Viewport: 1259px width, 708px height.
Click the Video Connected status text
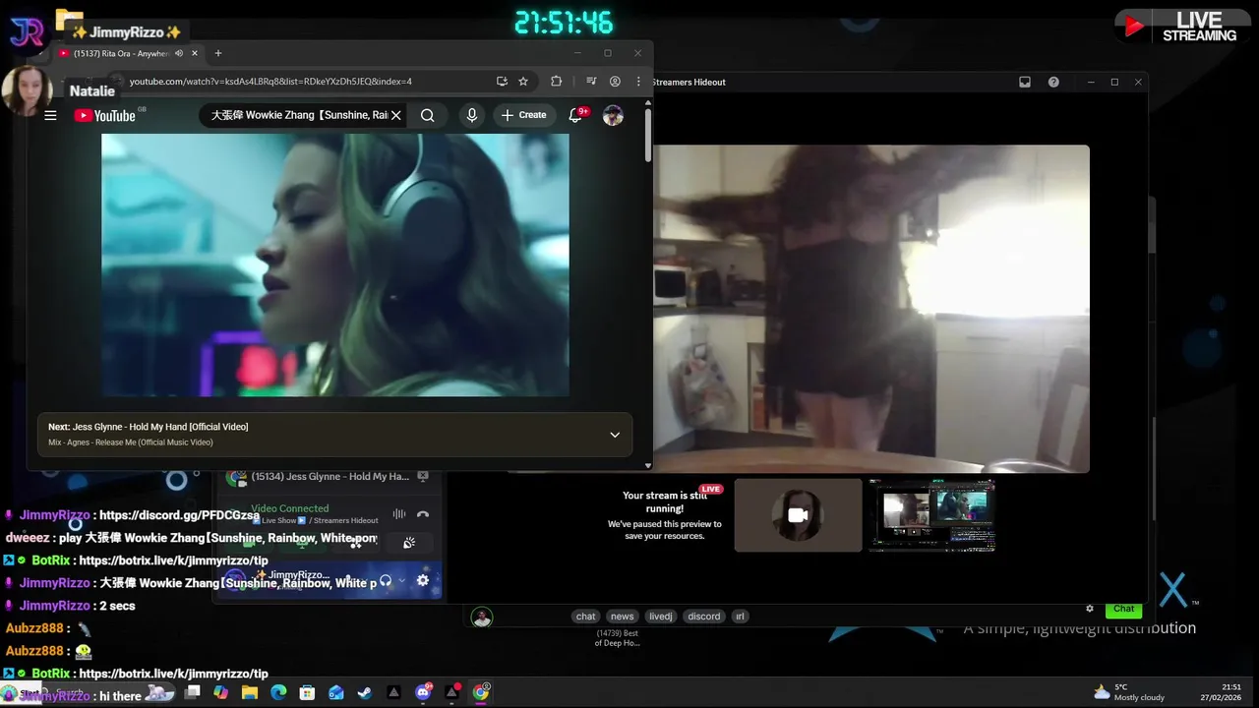pos(289,508)
